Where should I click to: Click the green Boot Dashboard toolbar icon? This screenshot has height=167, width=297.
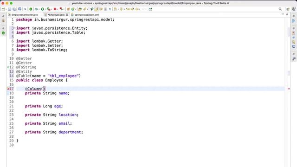point(31,9)
